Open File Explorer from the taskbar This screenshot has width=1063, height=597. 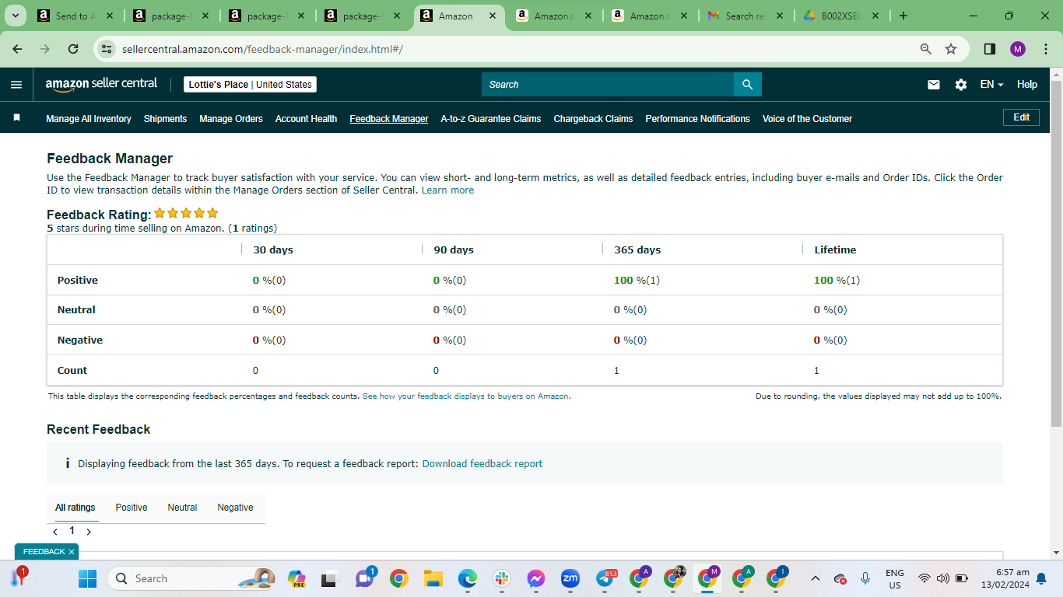click(x=433, y=578)
